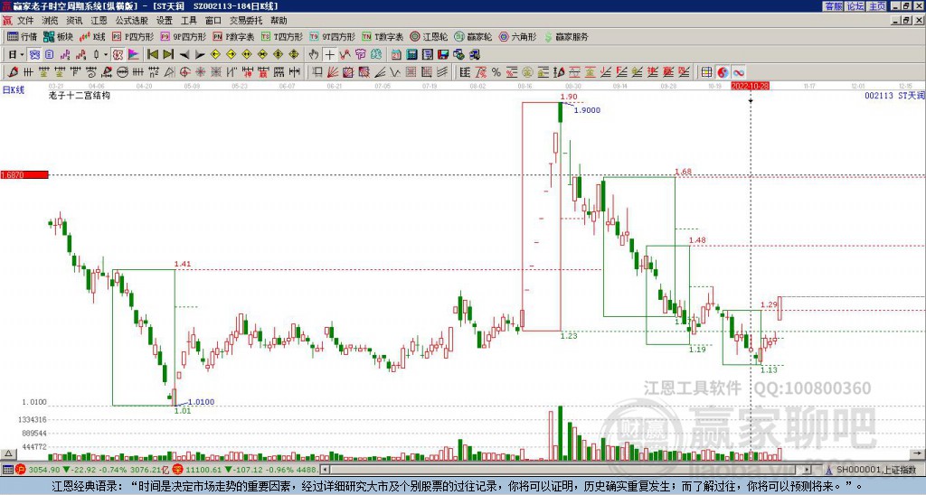Click the 1.01 low price label
This screenshot has width=926, height=495.
point(183,411)
